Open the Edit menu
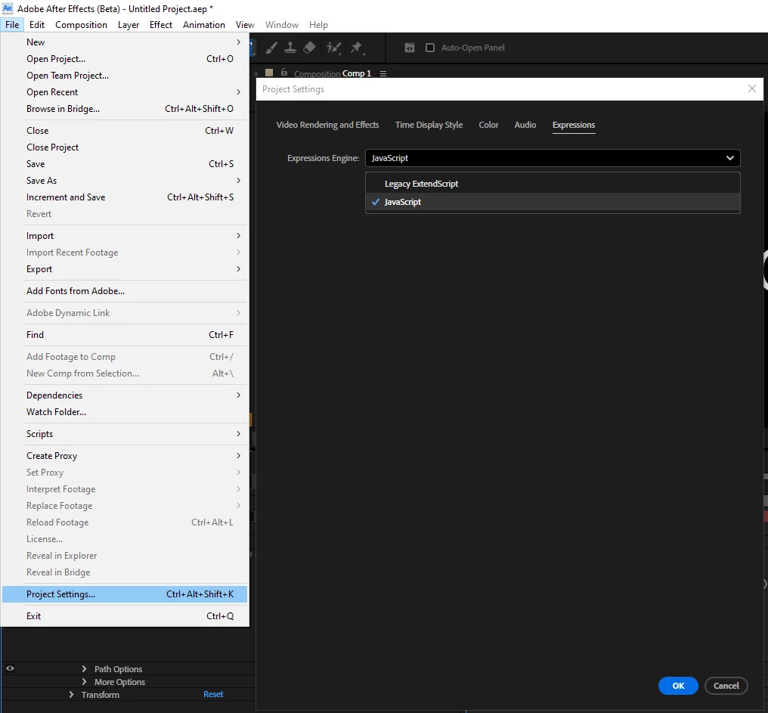The height and width of the screenshot is (713, 768). coord(37,24)
